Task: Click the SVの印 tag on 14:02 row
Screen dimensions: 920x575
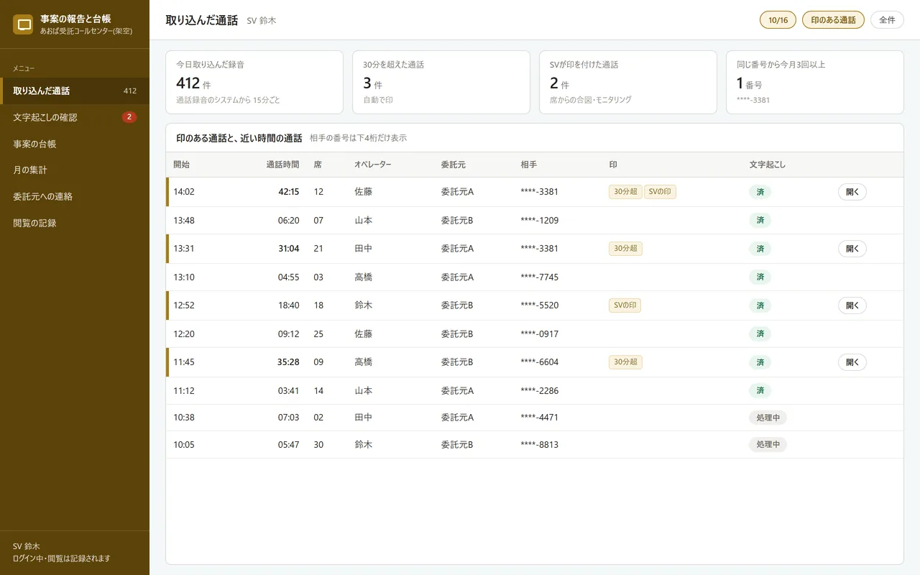Action: coord(660,192)
